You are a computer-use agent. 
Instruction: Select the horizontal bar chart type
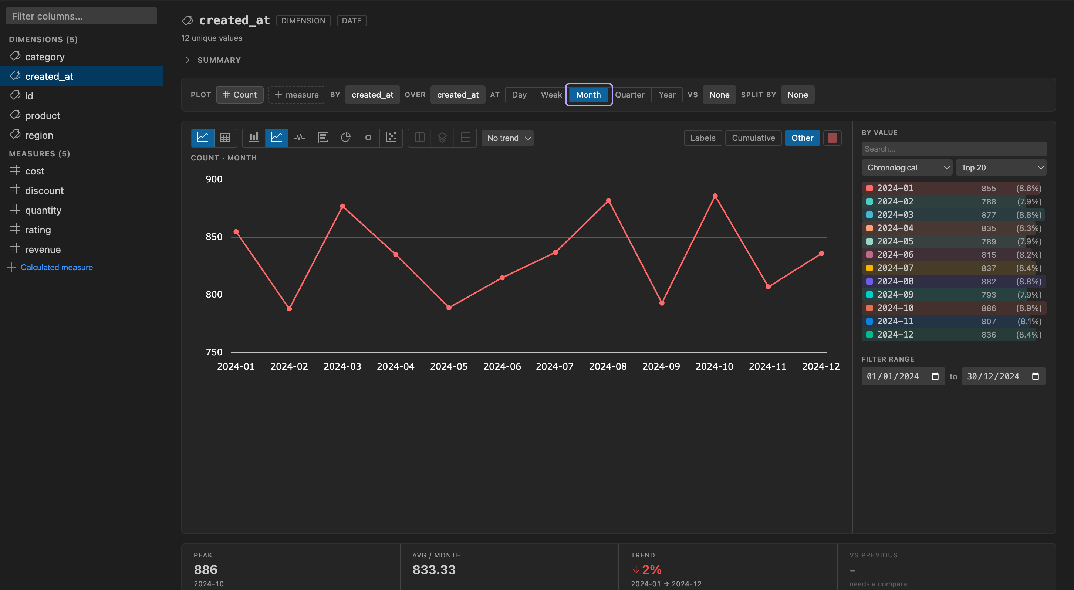pyautogui.click(x=322, y=138)
